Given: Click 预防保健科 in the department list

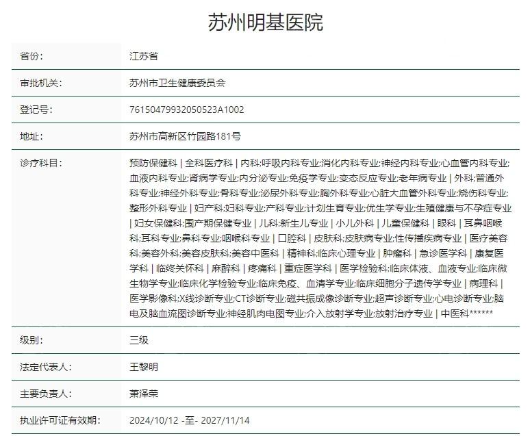Looking at the screenshot, I should [x=153, y=163].
